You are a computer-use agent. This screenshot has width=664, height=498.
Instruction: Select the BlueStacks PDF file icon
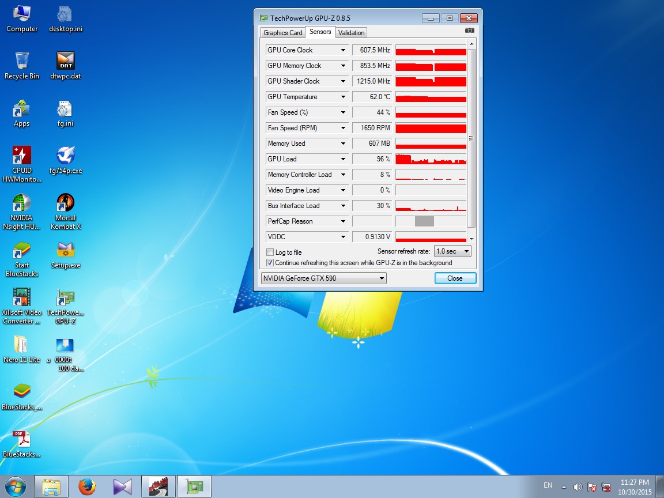click(x=21, y=444)
